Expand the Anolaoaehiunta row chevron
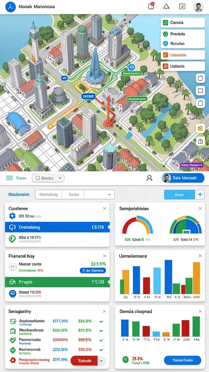The width and height of the screenshot is (209, 372). click(x=101, y=322)
